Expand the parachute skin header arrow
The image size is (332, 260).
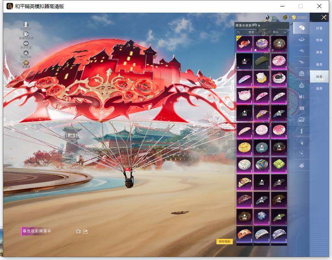(x=259, y=25)
